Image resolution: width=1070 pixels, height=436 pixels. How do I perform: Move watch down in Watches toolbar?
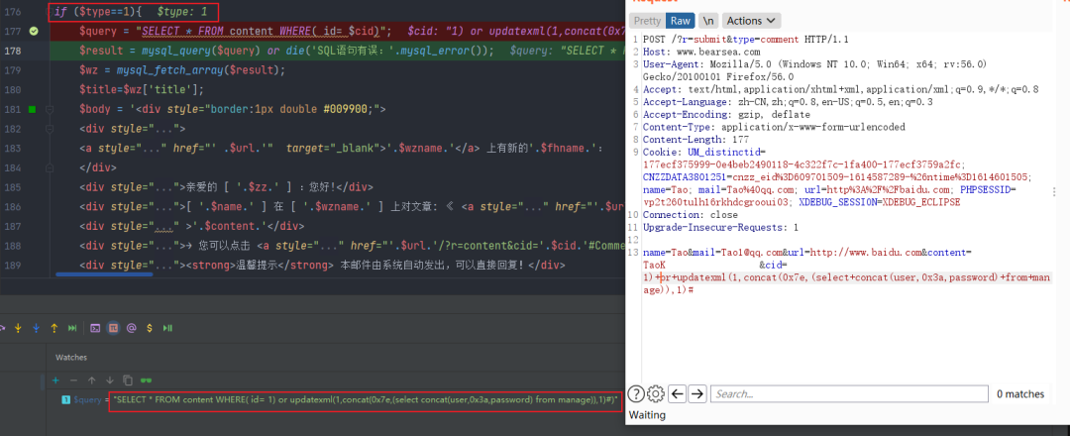(109, 381)
